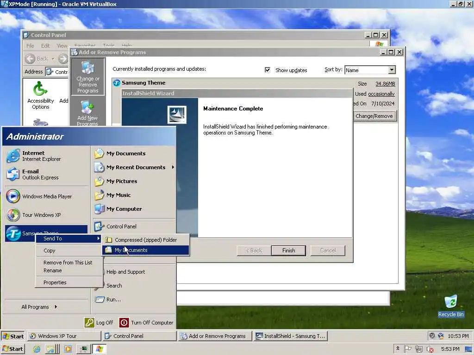Switch to Add or Remove Programs taskbar button

pos(215,336)
